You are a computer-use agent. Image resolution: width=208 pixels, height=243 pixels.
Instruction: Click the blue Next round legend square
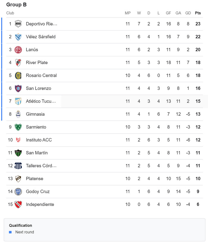[x=10, y=232]
